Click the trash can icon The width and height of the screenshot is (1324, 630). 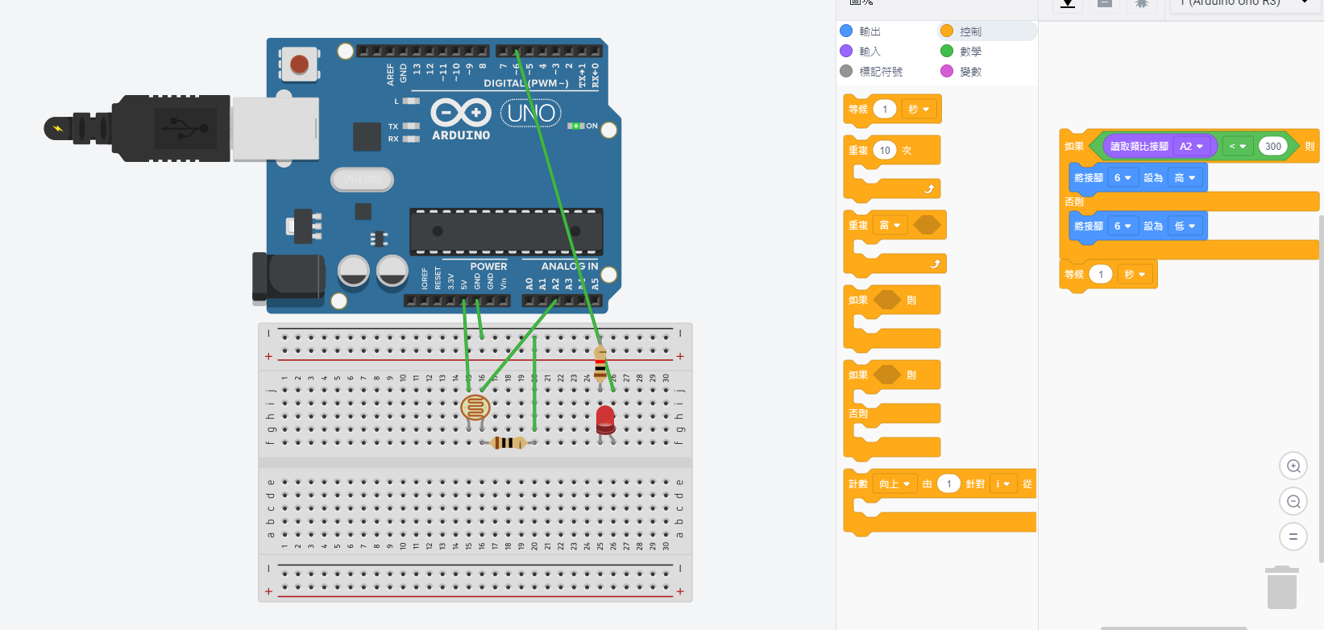[x=1281, y=587]
